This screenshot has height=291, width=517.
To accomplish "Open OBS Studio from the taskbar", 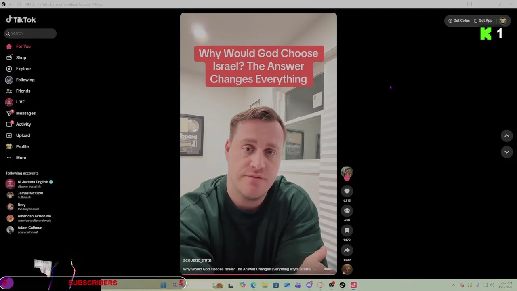I will pyautogui.click(x=332, y=285).
